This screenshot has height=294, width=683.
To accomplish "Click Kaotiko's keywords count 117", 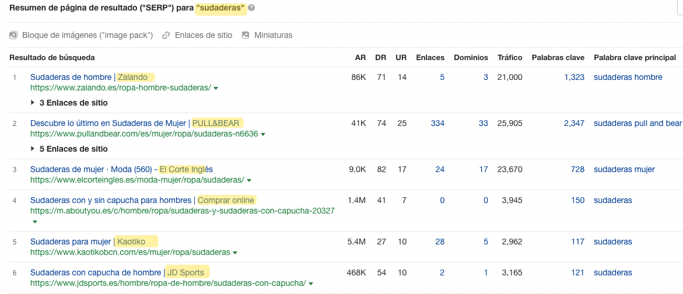I will (578, 242).
